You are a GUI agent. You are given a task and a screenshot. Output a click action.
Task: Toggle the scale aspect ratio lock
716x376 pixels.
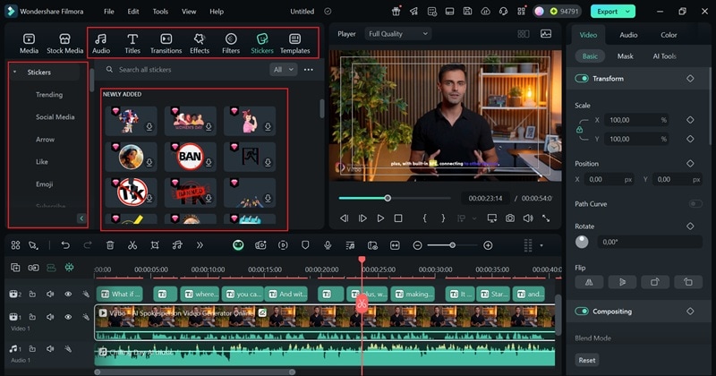tap(579, 130)
